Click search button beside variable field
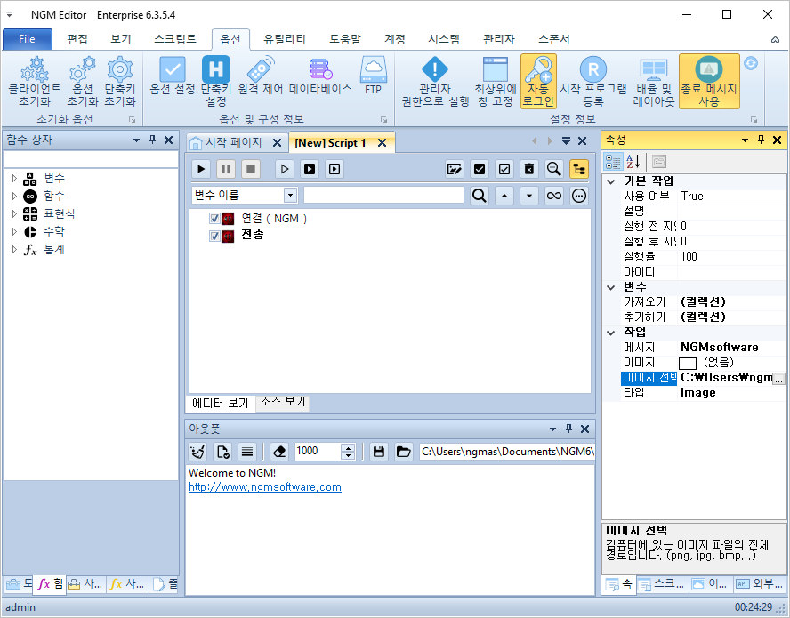The height and width of the screenshot is (618, 790). (480, 196)
